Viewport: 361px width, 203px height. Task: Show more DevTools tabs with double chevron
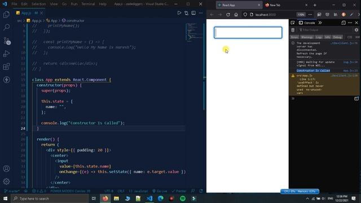[x=320, y=23]
